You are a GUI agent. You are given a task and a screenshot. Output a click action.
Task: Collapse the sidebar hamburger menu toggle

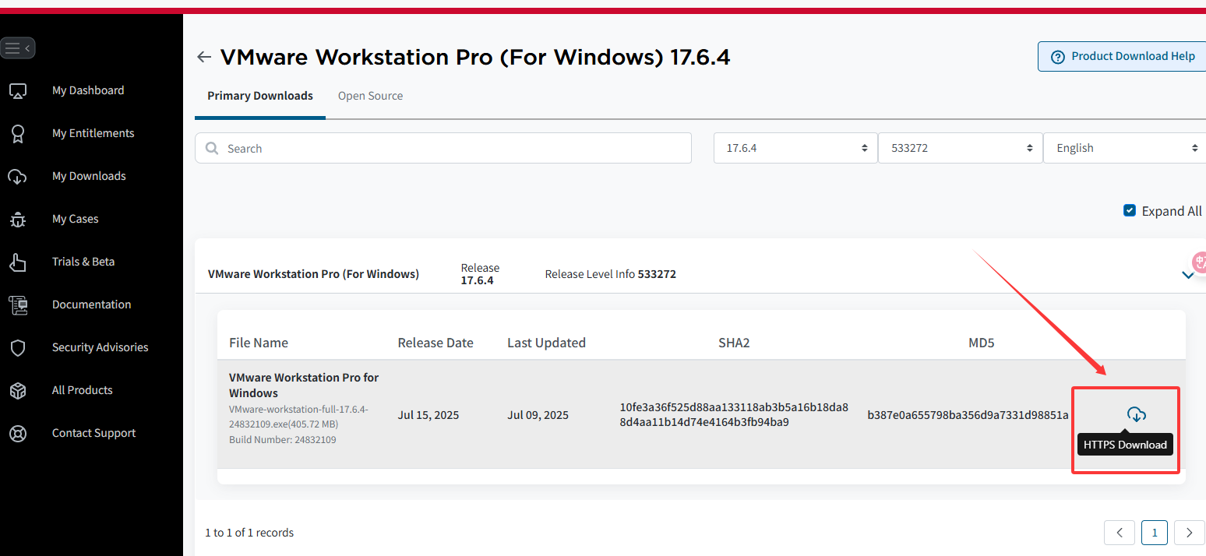tap(17, 48)
